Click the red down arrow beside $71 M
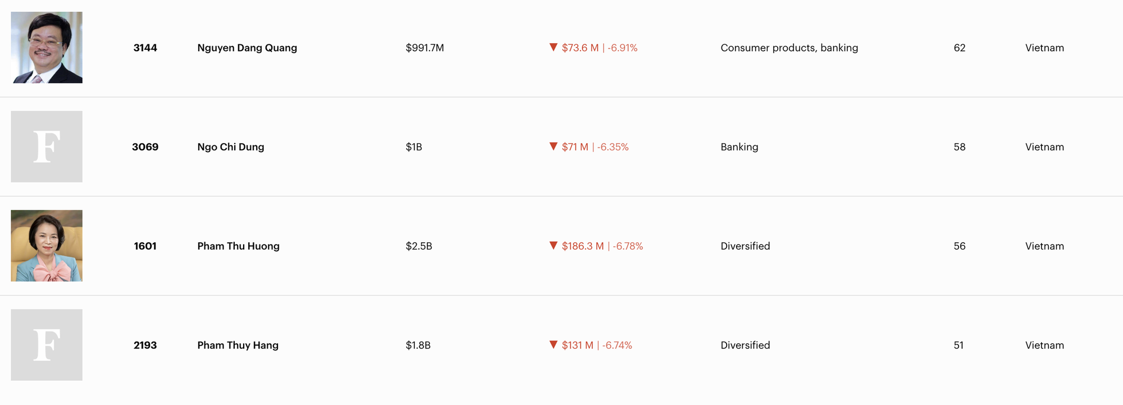 [553, 146]
